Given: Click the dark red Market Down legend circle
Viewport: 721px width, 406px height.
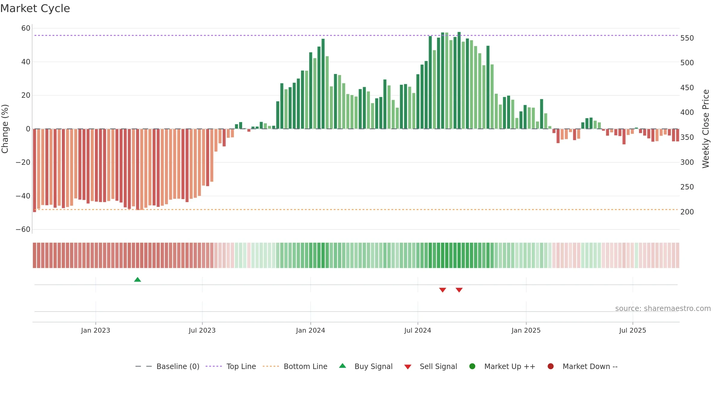Looking at the screenshot, I should 551,366.
